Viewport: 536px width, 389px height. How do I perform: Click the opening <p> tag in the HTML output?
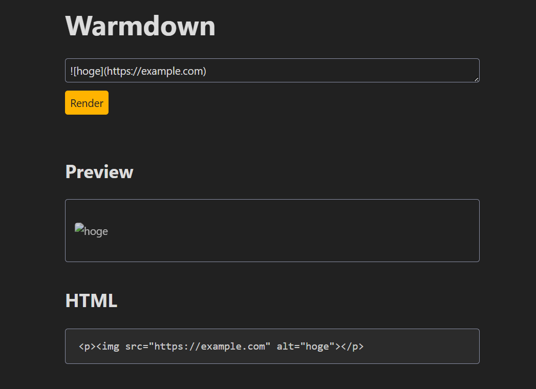pos(87,347)
